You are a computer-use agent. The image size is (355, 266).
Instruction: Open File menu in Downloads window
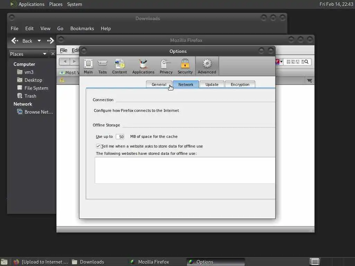(x=15, y=28)
